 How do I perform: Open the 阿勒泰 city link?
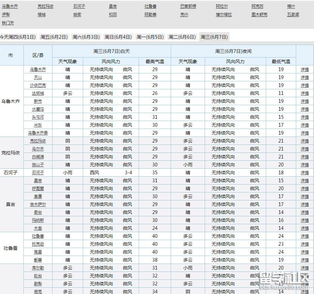click(x=151, y=14)
